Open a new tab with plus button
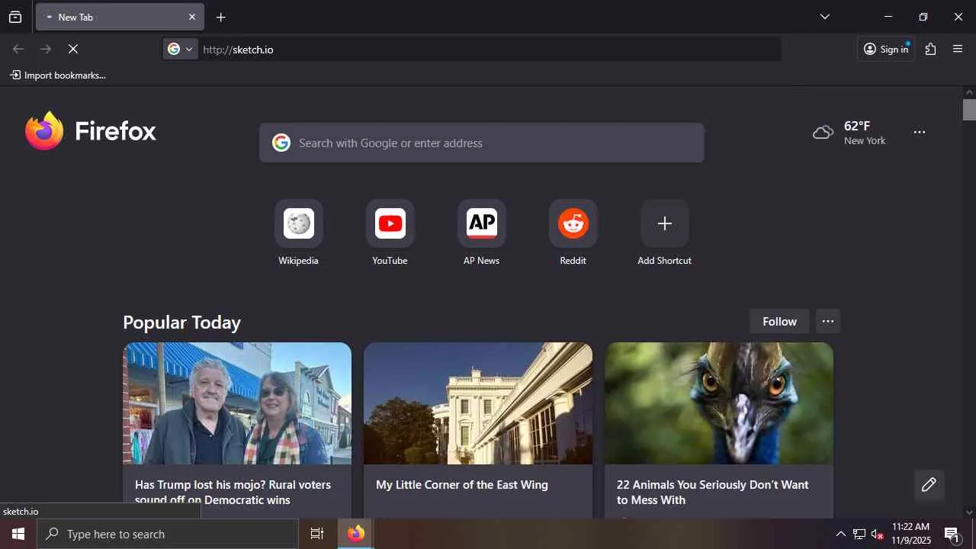 (x=221, y=17)
